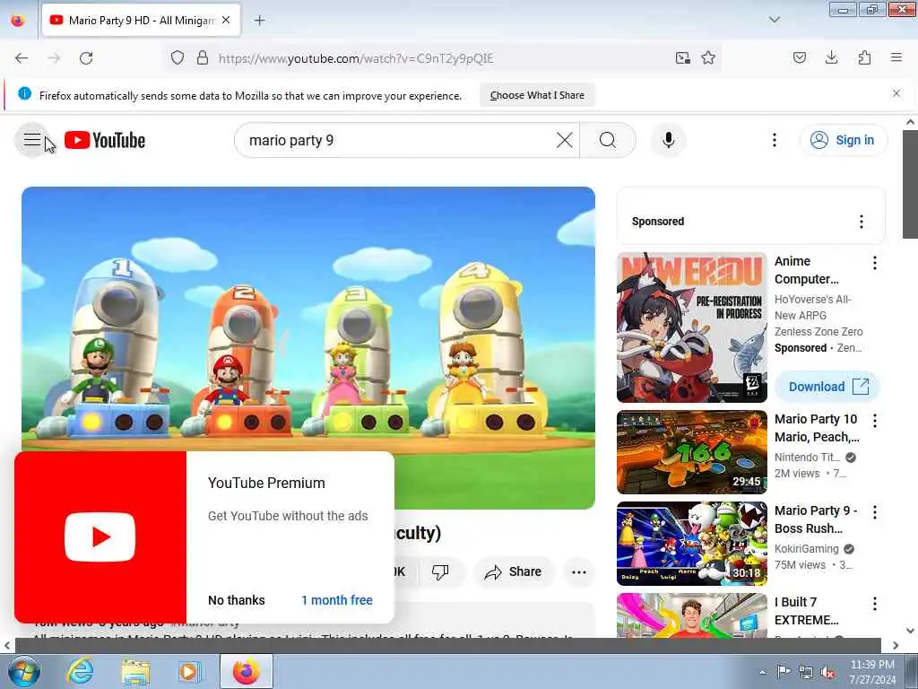This screenshot has height=689, width=918.
Task: Open tracking protection shield icon
Action: pos(178,58)
